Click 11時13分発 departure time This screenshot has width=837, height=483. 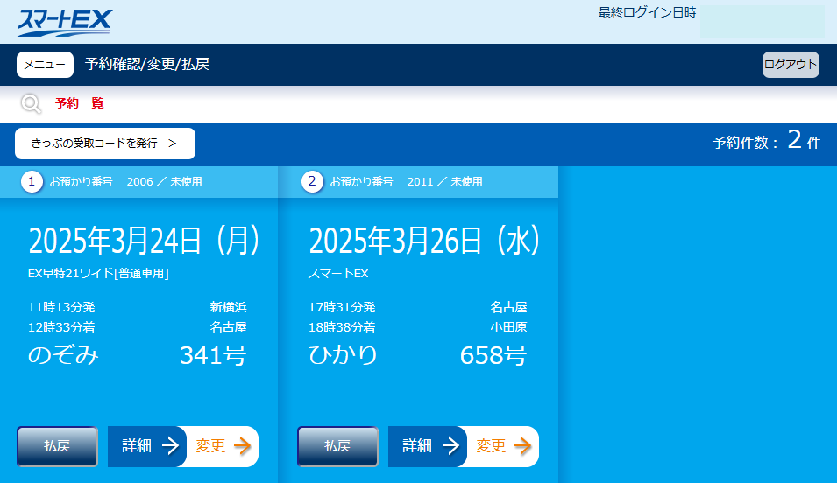[61, 308]
